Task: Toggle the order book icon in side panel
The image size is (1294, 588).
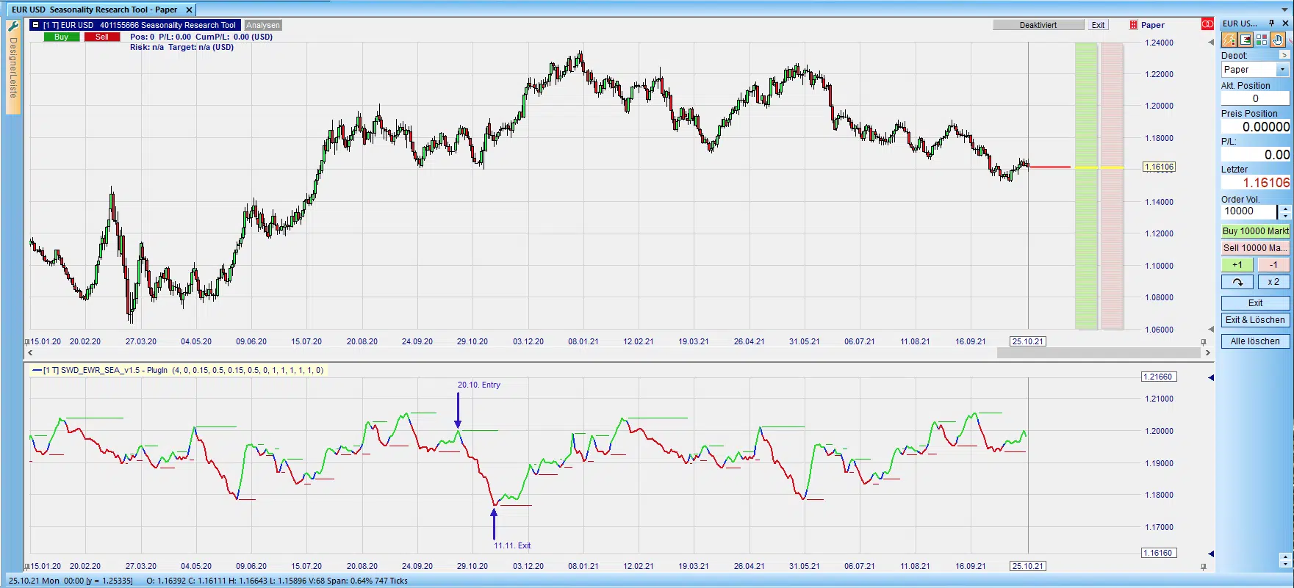Action: pos(1246,40)
